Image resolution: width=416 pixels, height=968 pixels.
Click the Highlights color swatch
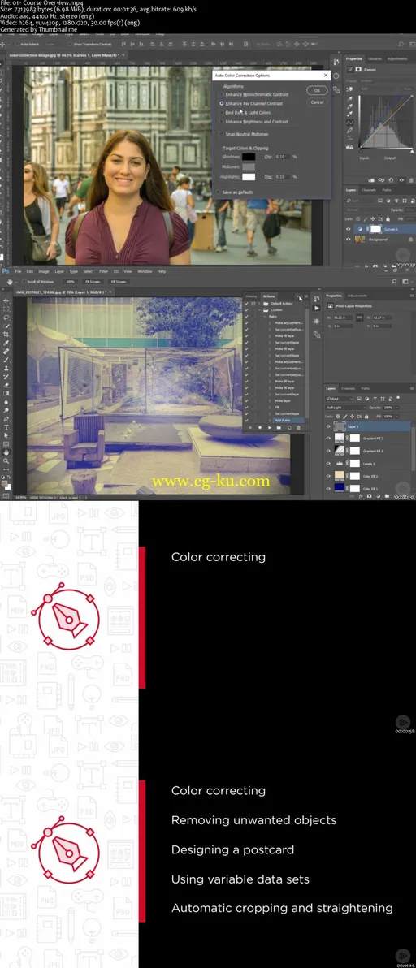(x=248, y=176)
